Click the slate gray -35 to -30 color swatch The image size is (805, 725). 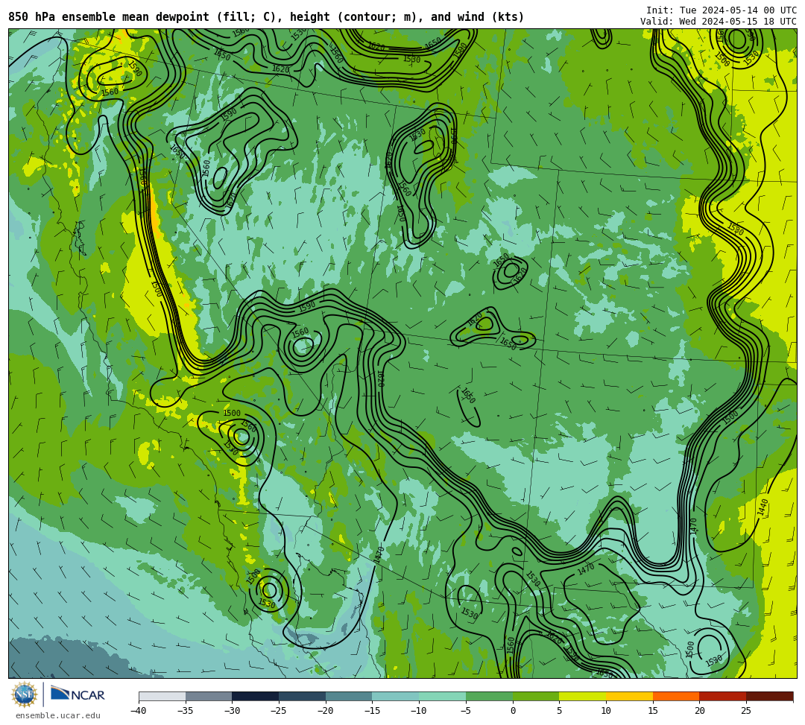point(209,696)
